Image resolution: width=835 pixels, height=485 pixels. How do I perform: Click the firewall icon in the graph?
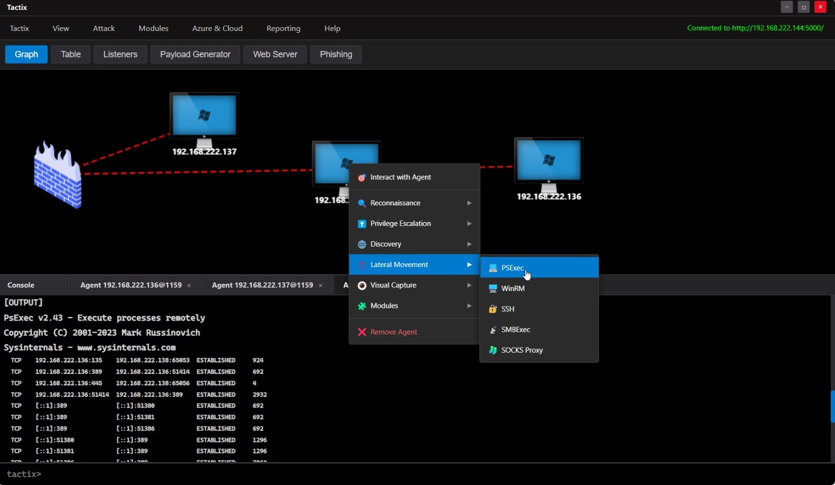coord(58,176)
